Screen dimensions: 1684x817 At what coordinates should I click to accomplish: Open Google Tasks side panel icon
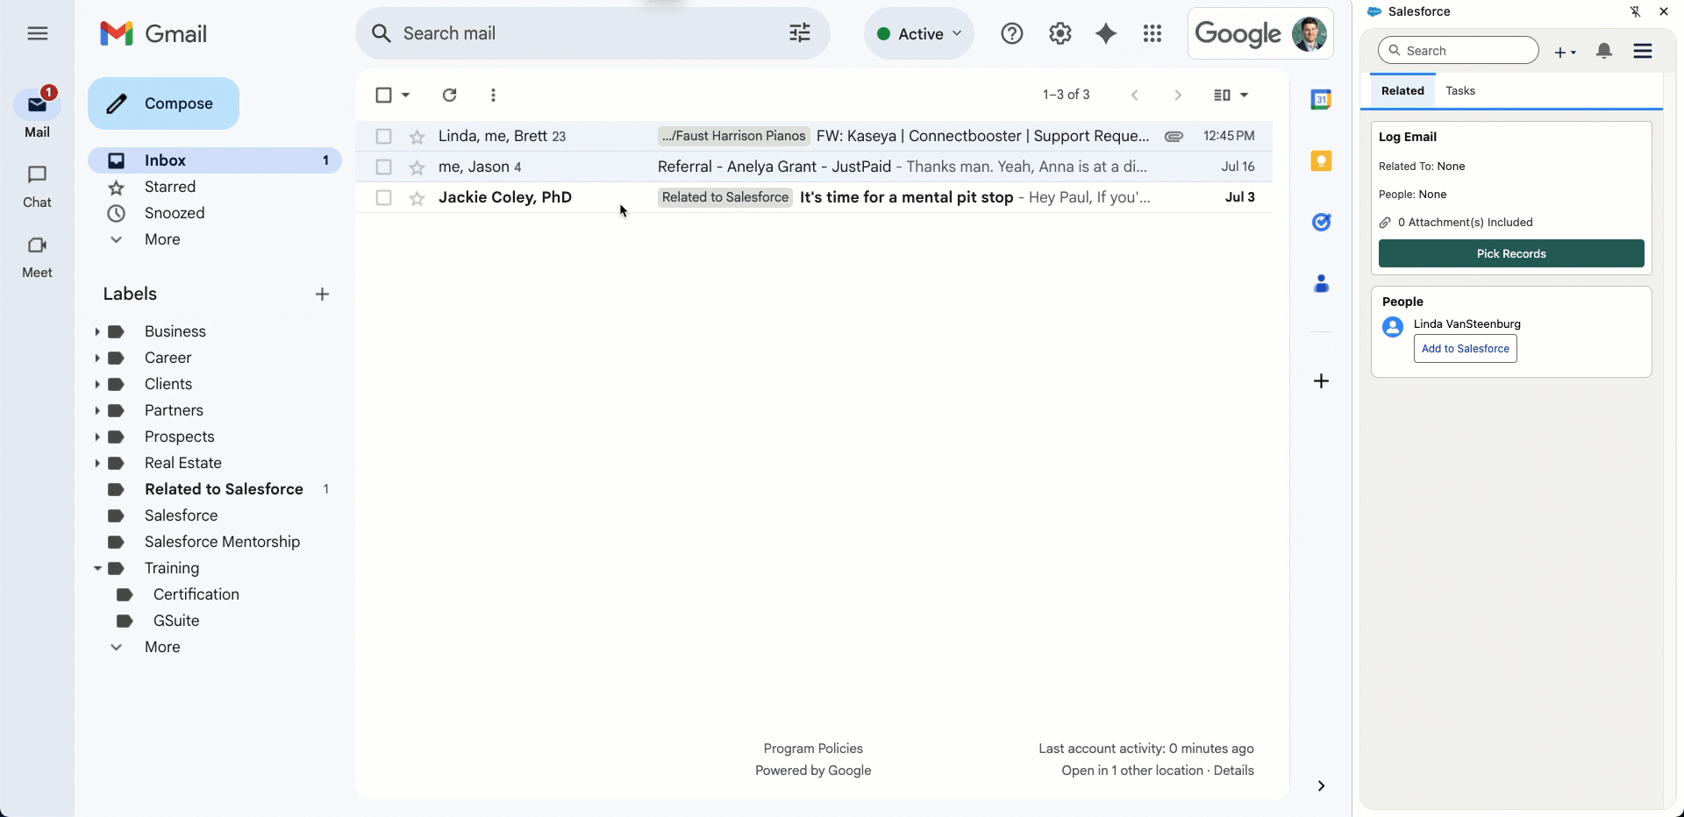(1321, 222)
